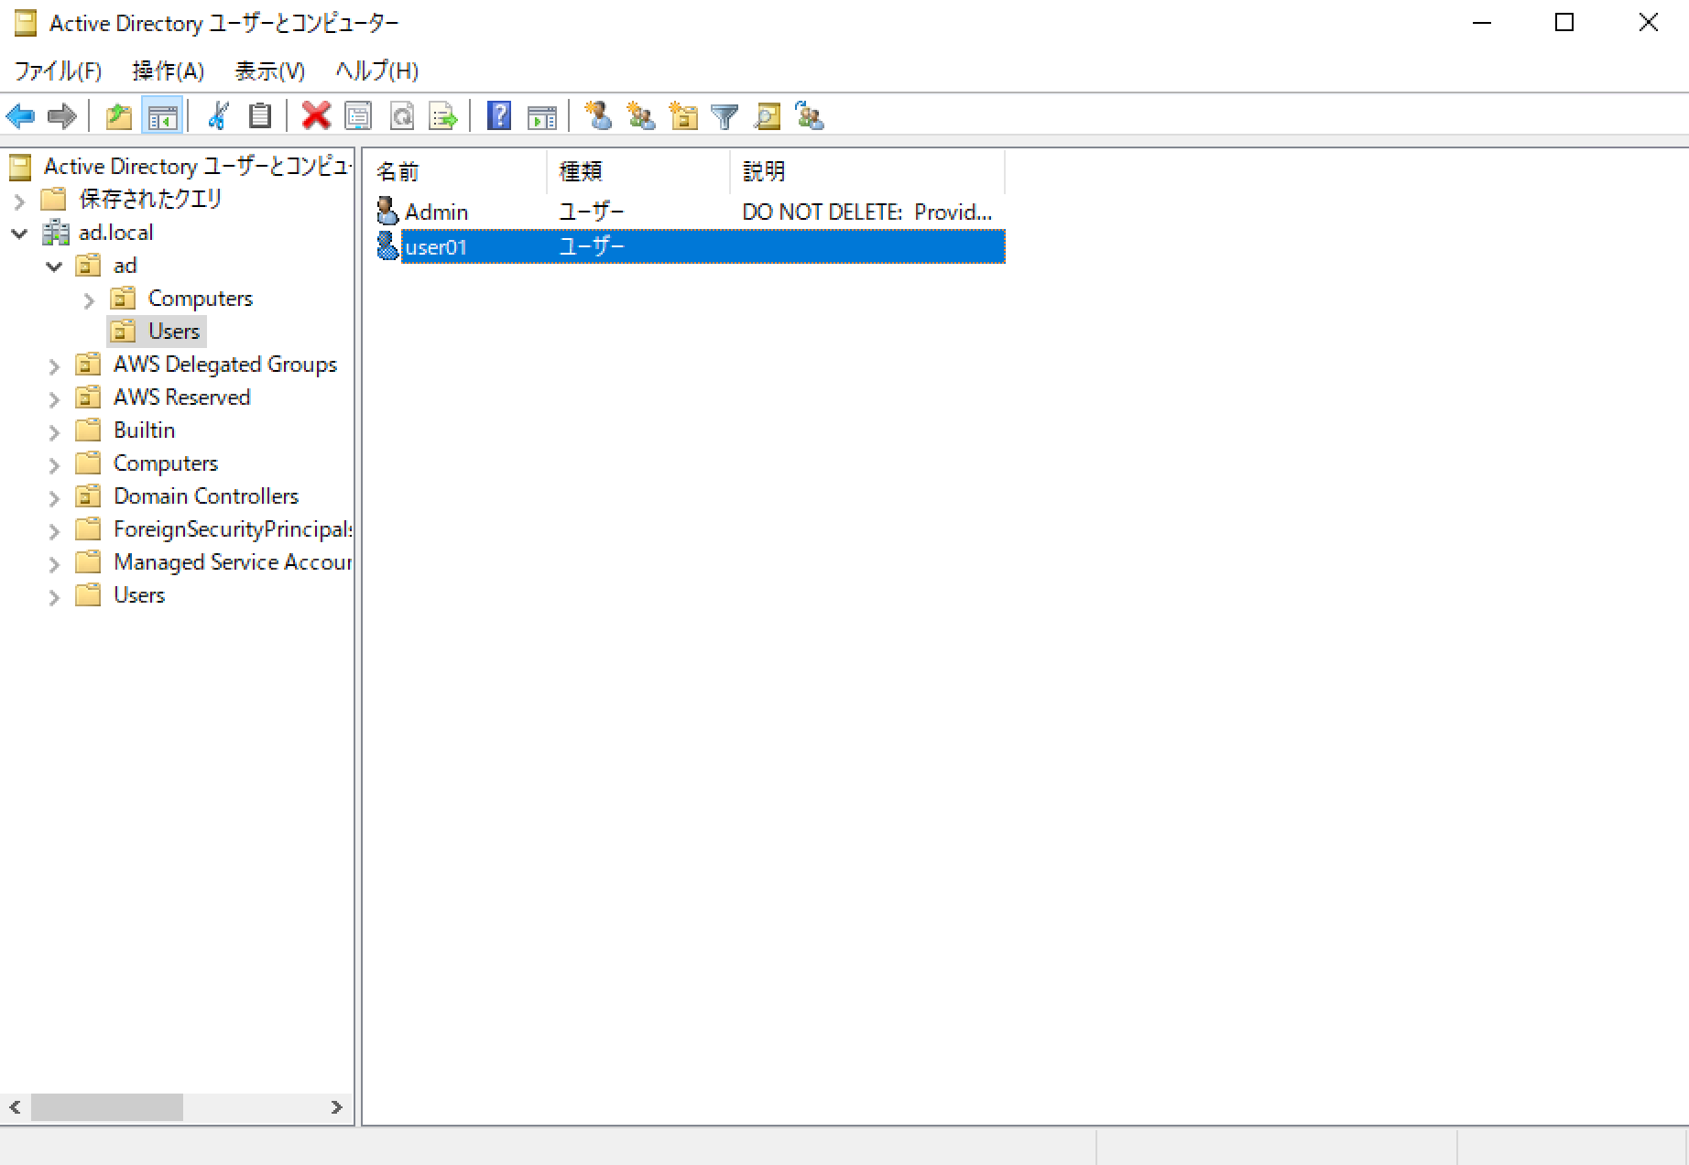Click the DO NOT DELETE description text
This screenshot has height=1165, width=1689.
866,212
